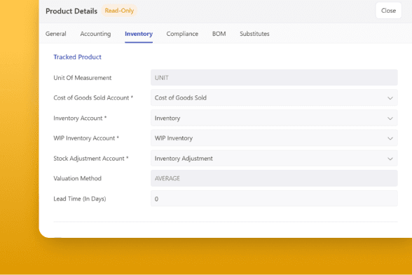Open the WIP Inventory Account dropdown
Screen dimensions: 412x275
click(274, 138)
